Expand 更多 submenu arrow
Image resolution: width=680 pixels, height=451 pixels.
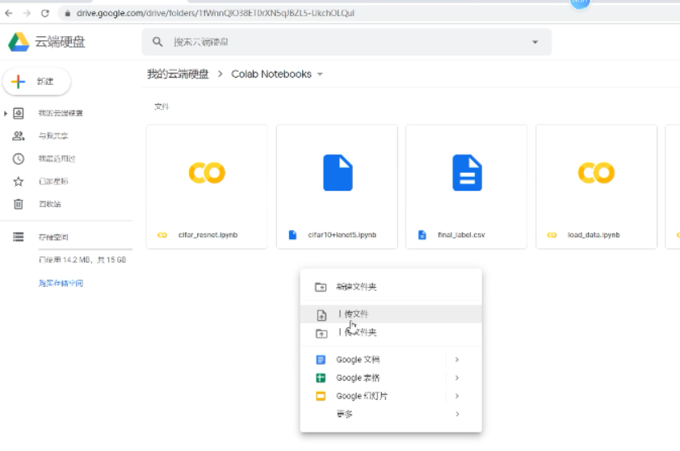coord(457,414)
